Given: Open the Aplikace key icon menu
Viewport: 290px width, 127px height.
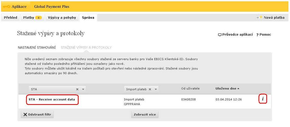Looking at the screenshot, I should click(x=7, y=7).
